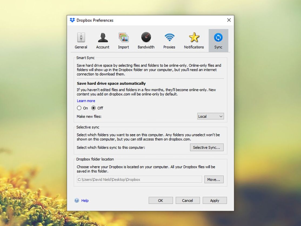Select the Account icon
Screen dimensions: 301x226
click(103, 37)
